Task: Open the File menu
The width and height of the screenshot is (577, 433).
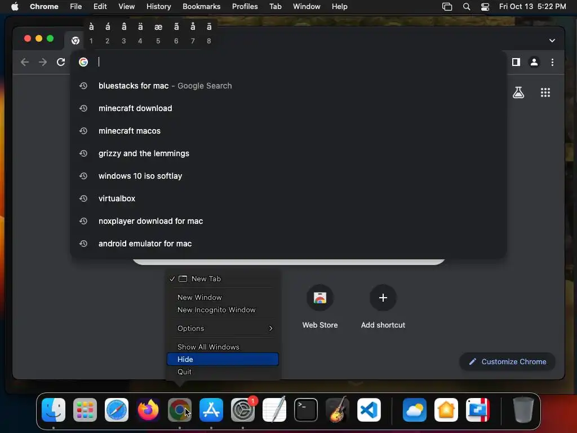Action: click(76, 7)
